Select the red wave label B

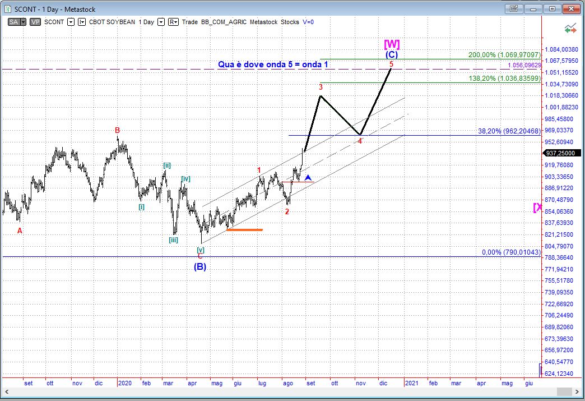[x=117, y=130]
